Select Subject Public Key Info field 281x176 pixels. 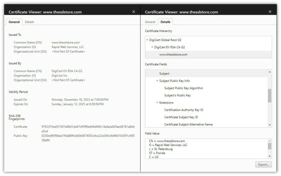pyautogui.click(x=174, y=81)
